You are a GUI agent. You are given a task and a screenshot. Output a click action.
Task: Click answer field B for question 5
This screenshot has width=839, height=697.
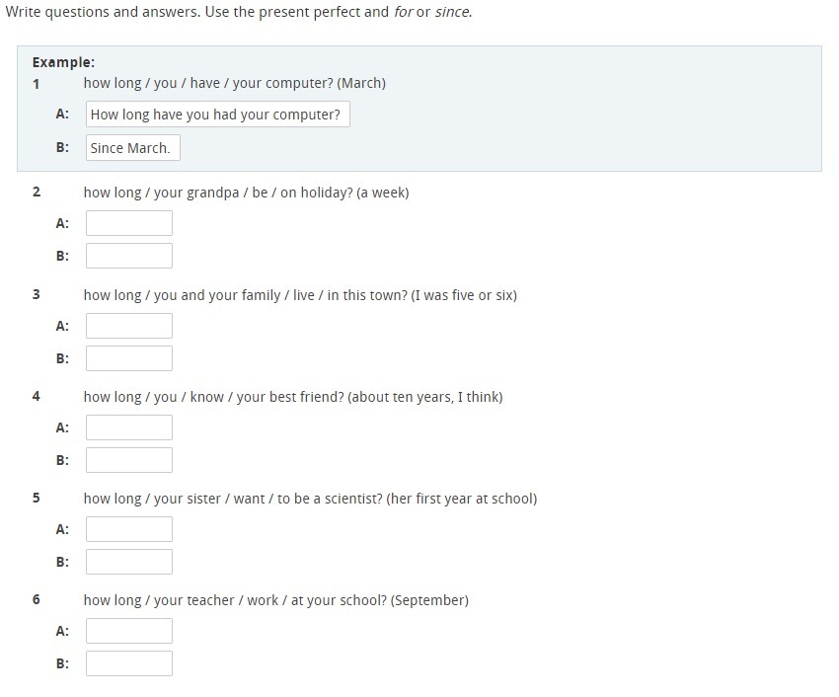[x=129, y=562]
